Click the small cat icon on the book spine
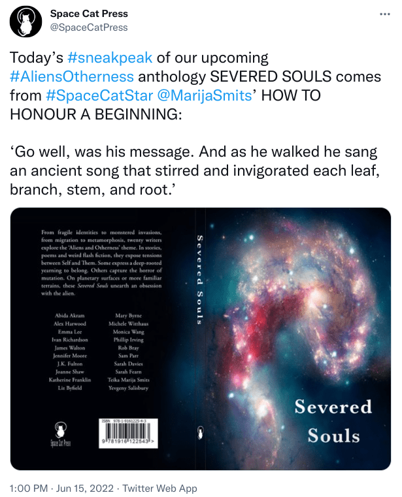 tap(199, 432)
